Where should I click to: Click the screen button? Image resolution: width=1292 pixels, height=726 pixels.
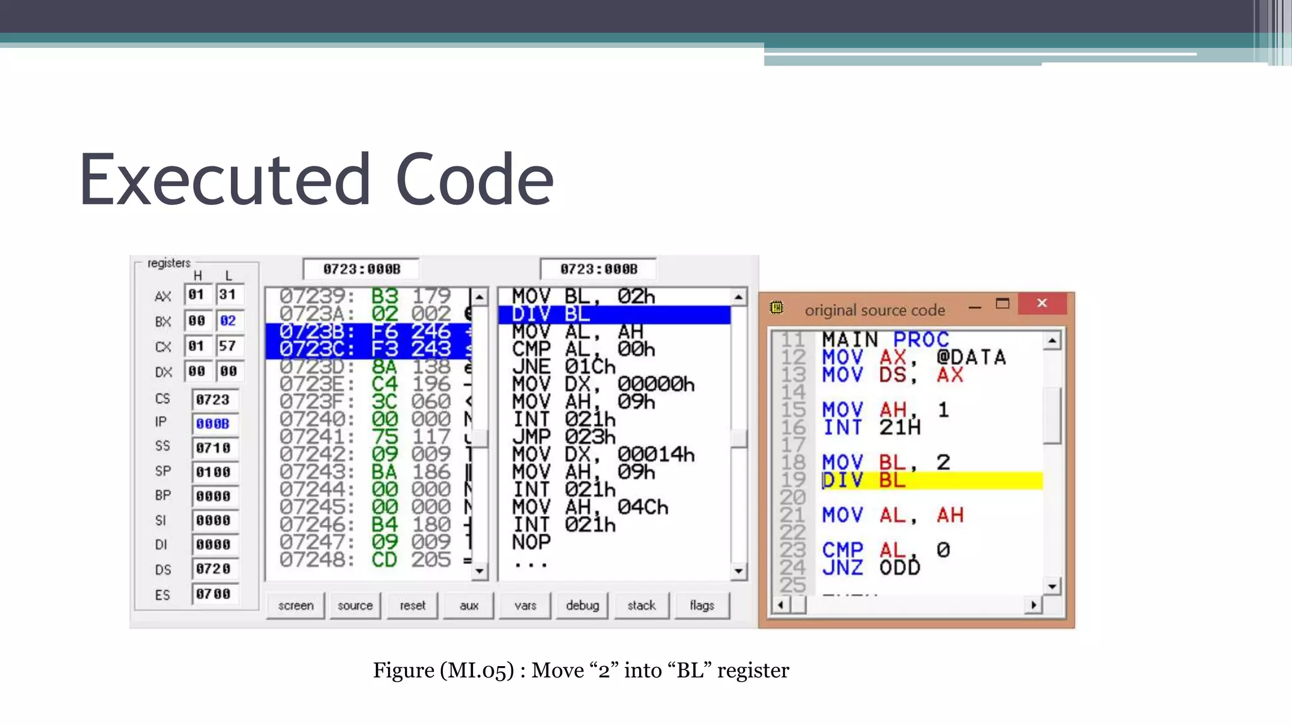[x=295, y=605]
